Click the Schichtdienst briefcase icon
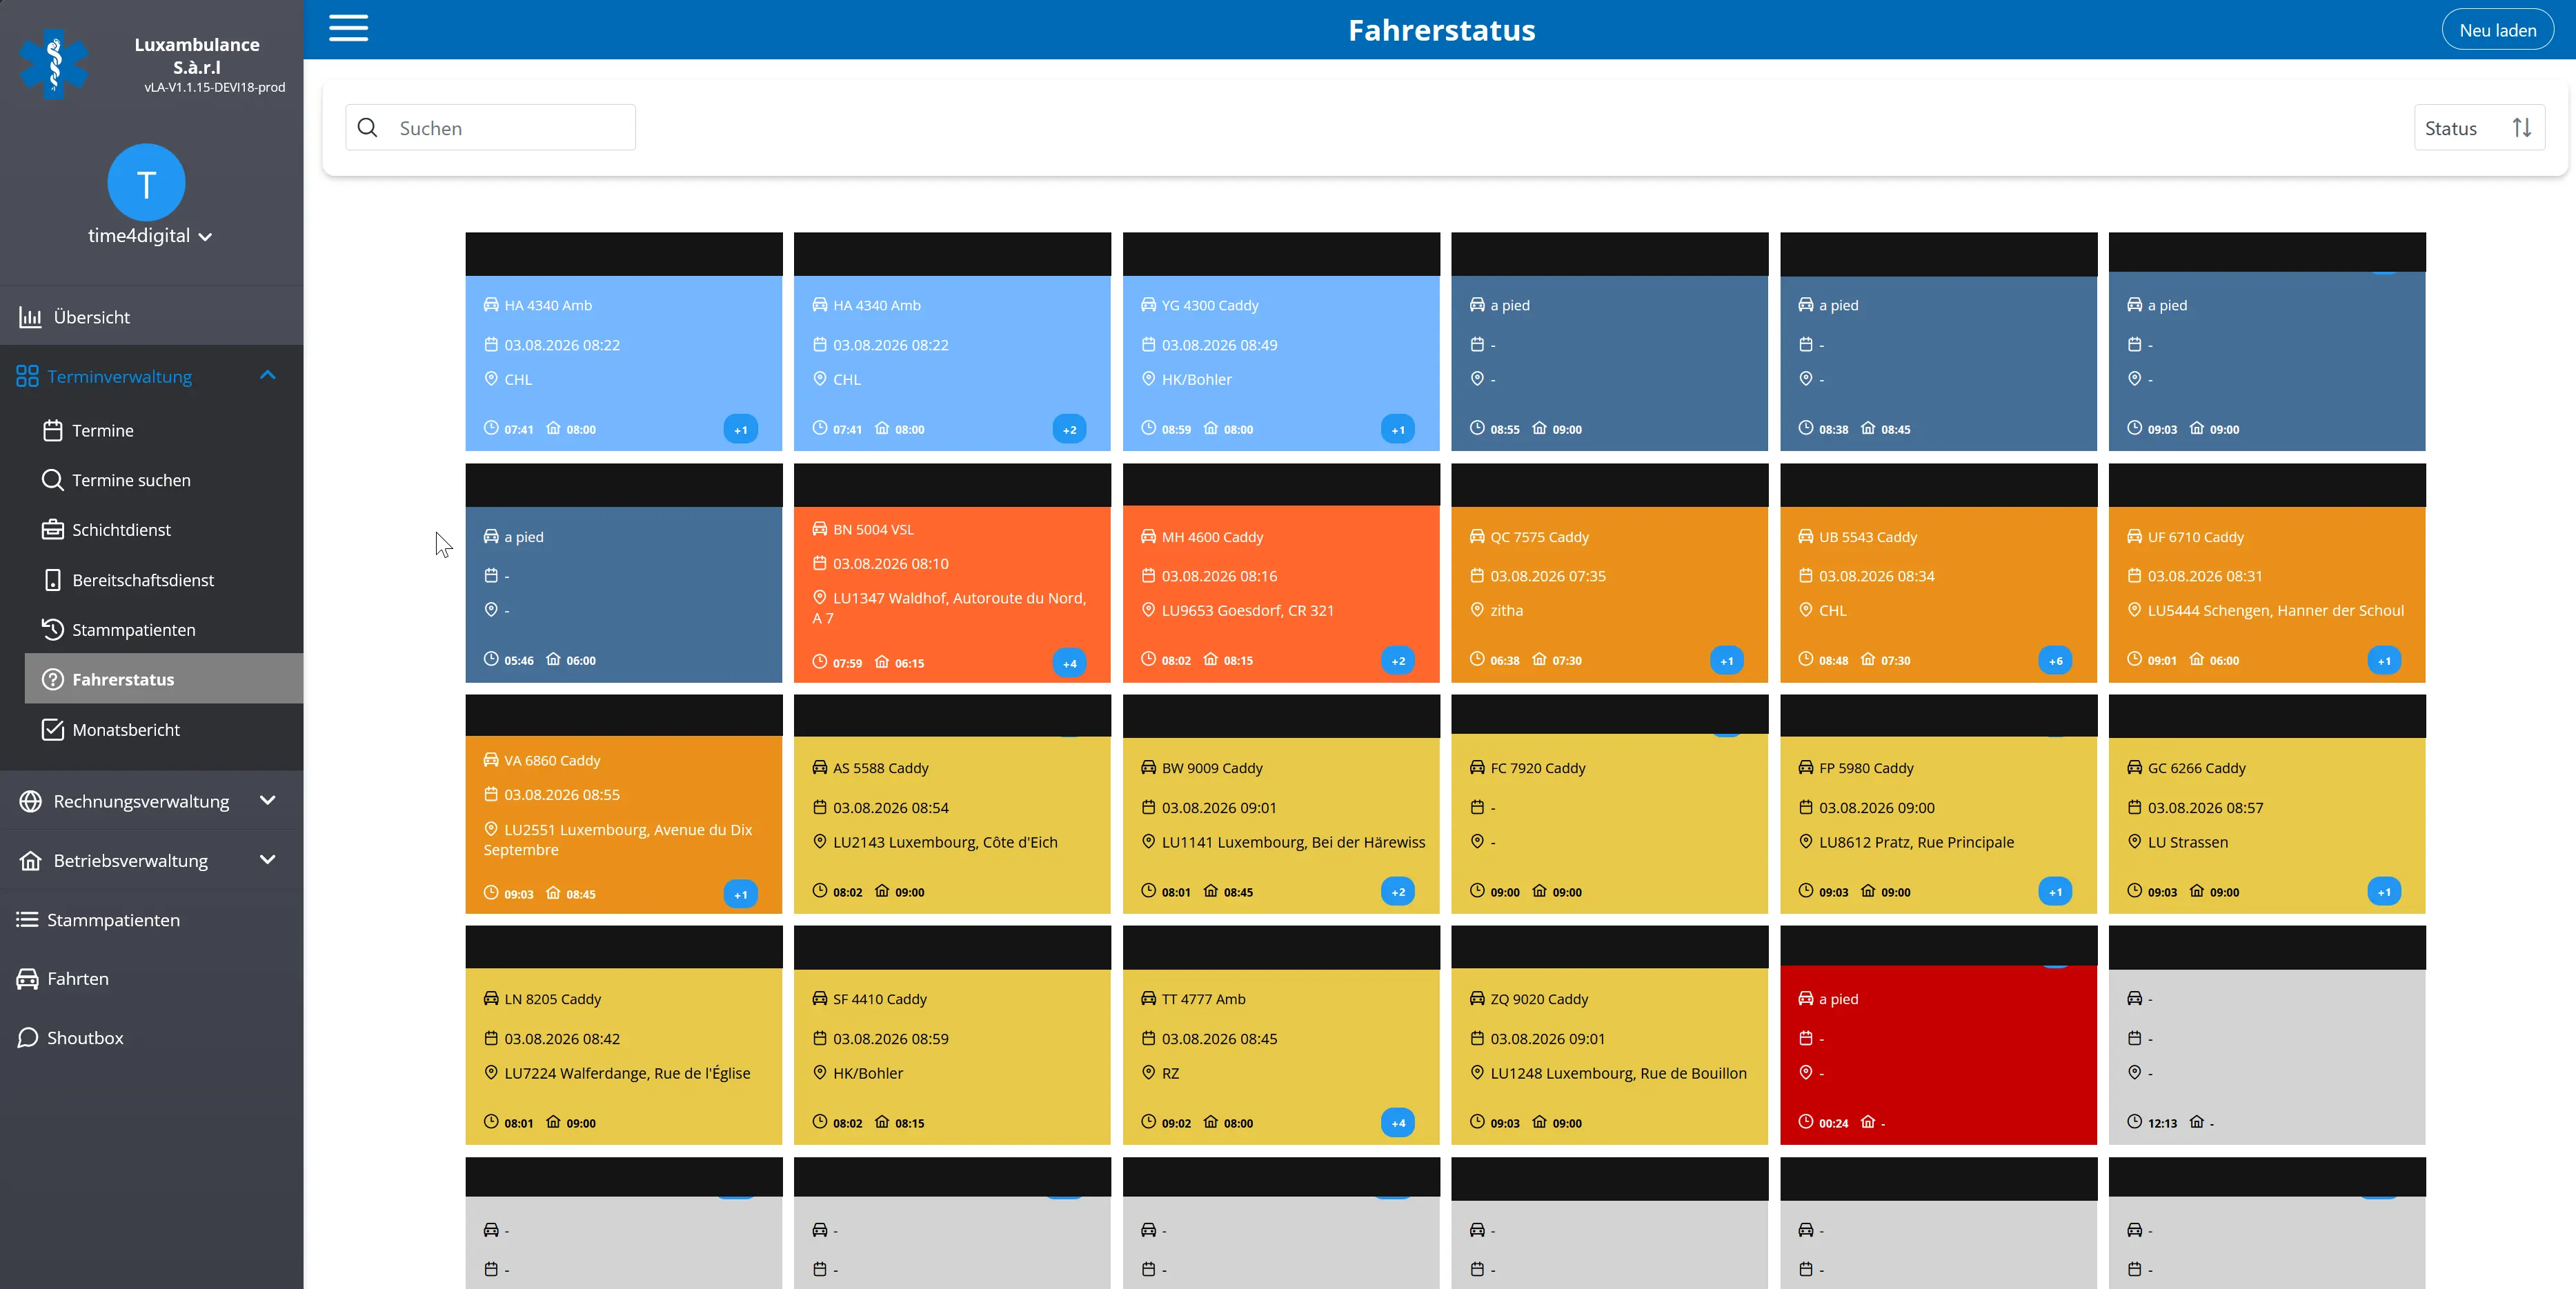Screen dimensions: 2576x1289 pyautogui.click(x=53, y=530)
